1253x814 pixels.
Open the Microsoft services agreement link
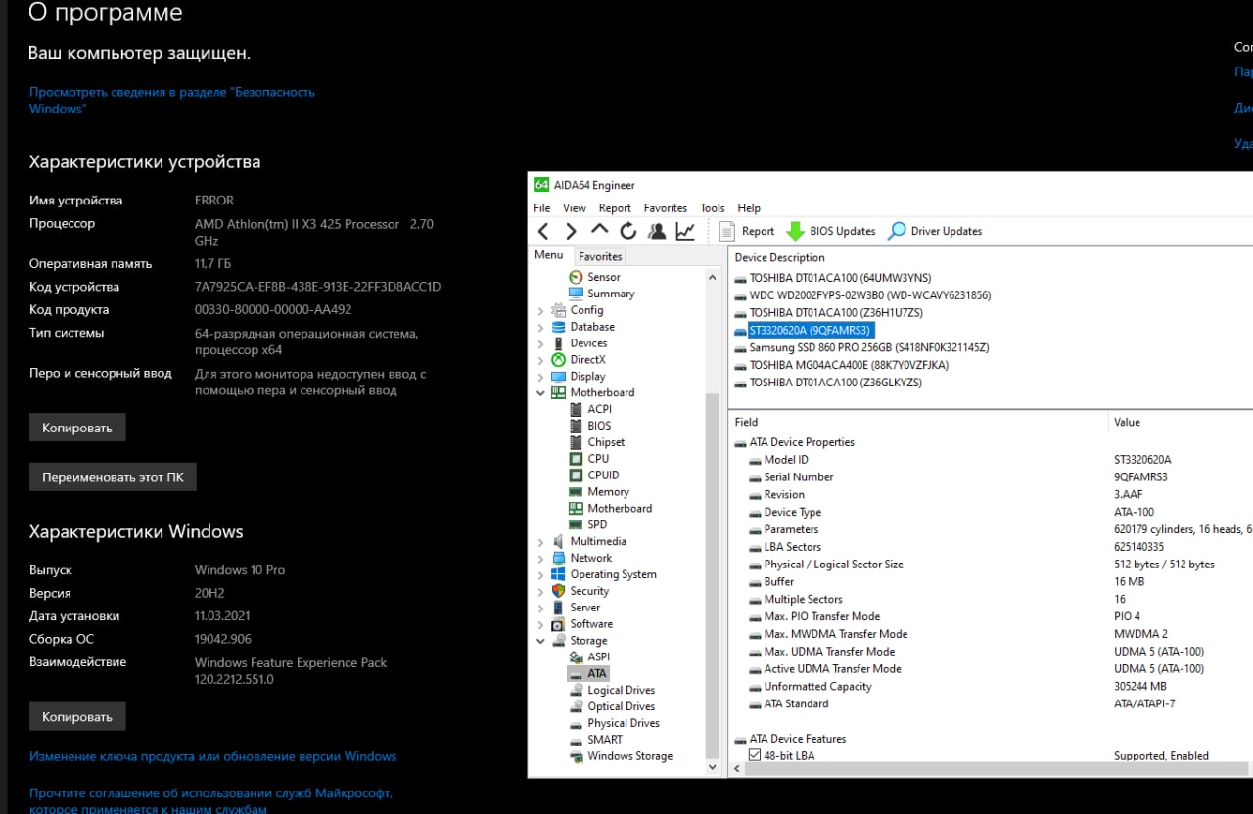[x=210, y=801]
